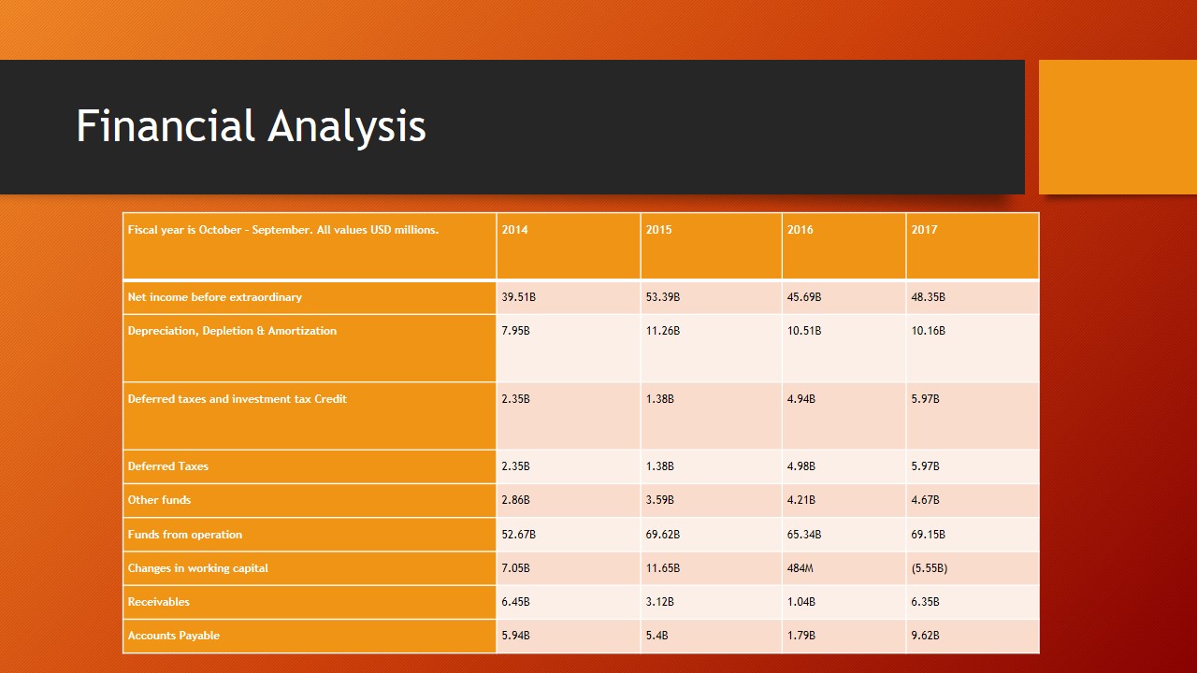Click the 2017 column header cell
Screen dimensions: 1197x673
(924, 230)
